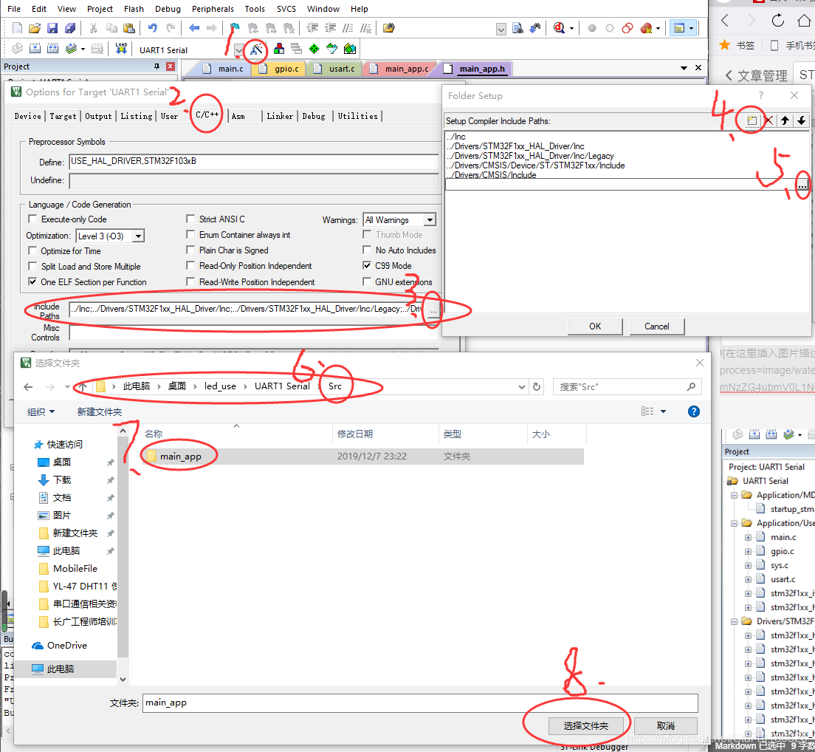Click OK in Folder Setup dialog
This screenshot has width=815, height=752.
point(595,327)
